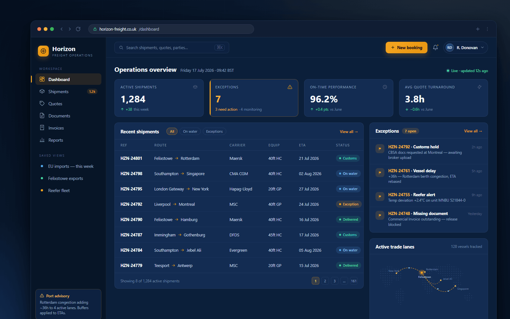Click the 3 need action link
Image resolution: width=510 pixels, height=319 pixels.
coord(226,109)
